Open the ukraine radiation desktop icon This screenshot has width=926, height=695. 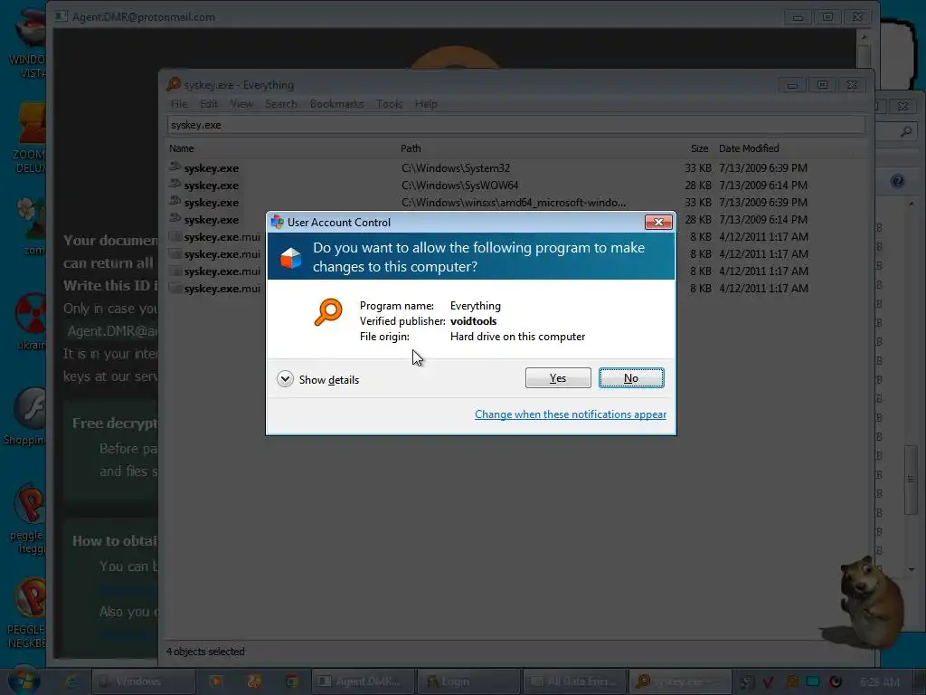pos(31,322)
